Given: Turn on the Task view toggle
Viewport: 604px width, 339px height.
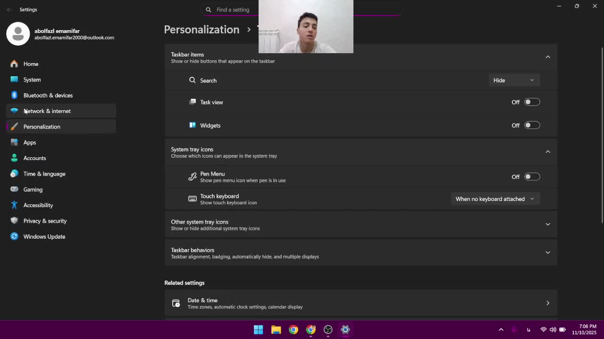Looking at the screenshot, I should click(x=532, y=102).
